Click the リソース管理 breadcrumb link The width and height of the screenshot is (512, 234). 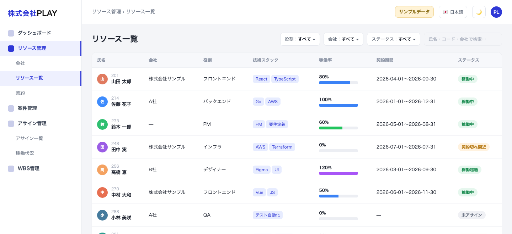[x=106, y=12]
